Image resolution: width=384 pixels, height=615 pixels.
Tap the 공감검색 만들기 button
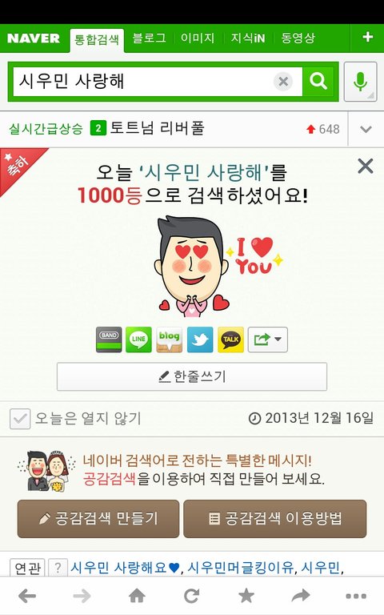pyautogui.click(x=98, y=519)
